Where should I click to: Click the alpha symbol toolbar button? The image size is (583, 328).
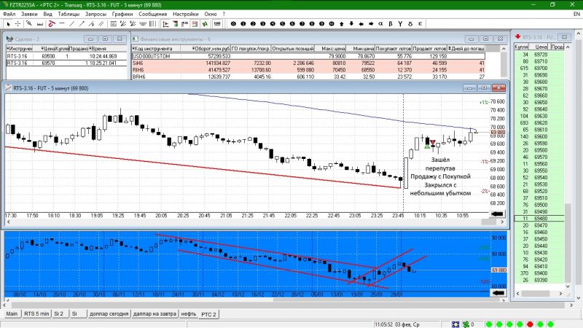[x=380, y=23]
